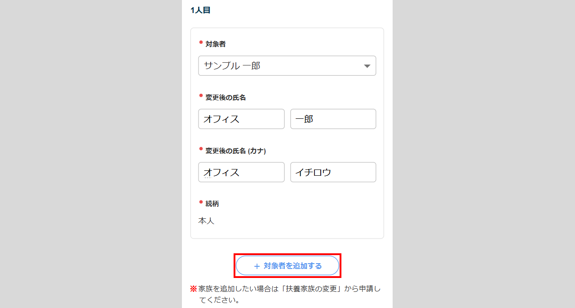Click the red required dot beside 変更後の氏名
The height and width of the screenshot is (308, 575).
tap(201, 95)
